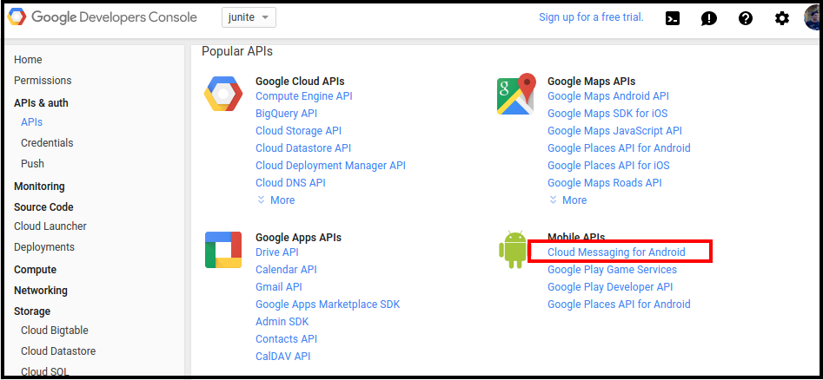Click Sign up for a free trial

pos(591,17)
